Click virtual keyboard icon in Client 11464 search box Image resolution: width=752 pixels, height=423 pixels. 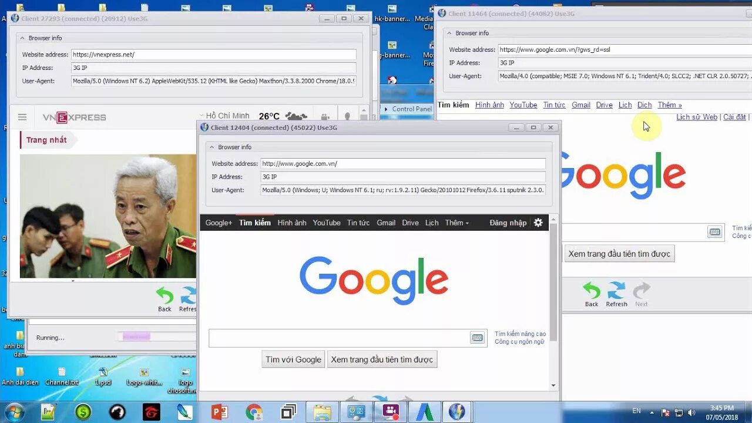pyautogui.click(x=714, y=232)
